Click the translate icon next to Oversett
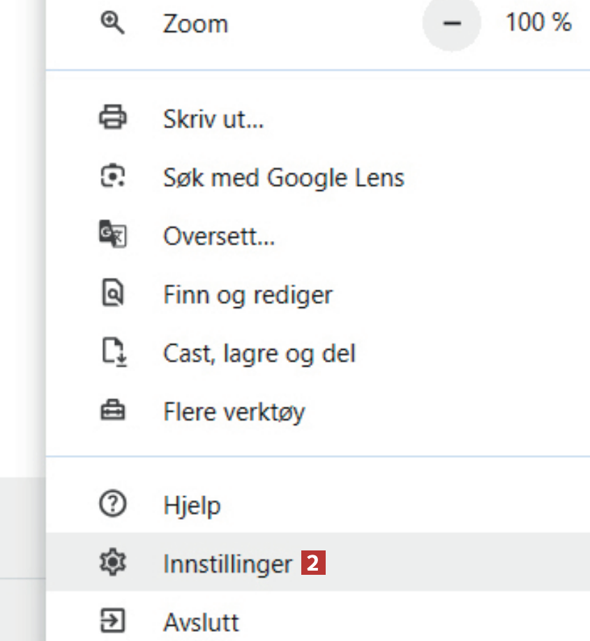Screen dimensions: 590x641 tap(112, 235)
